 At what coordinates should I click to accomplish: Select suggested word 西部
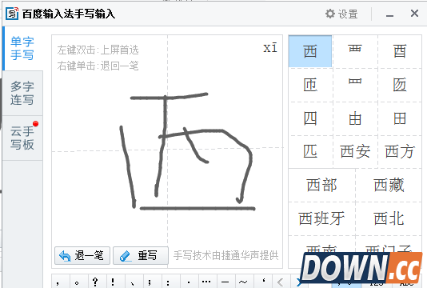click(321, 186)
